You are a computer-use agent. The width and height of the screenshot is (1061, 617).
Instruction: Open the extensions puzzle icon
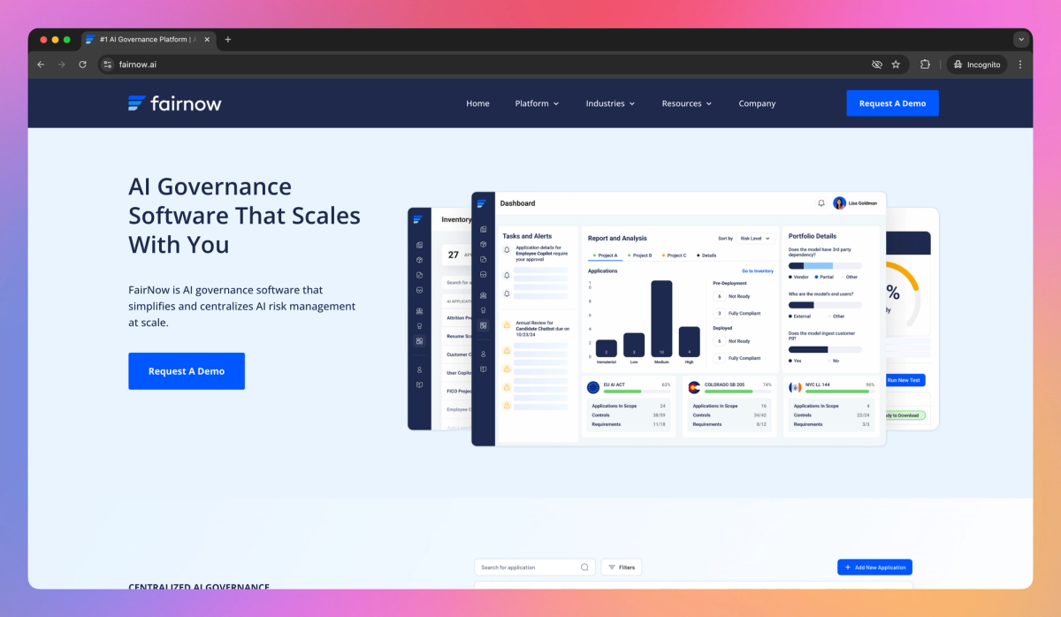[x=925, y=65]
